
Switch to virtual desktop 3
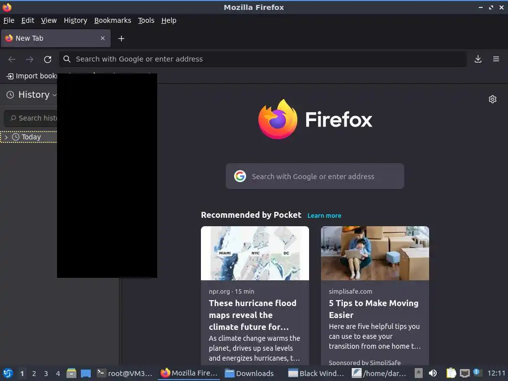pyautogui.click(x=46, y=374)
